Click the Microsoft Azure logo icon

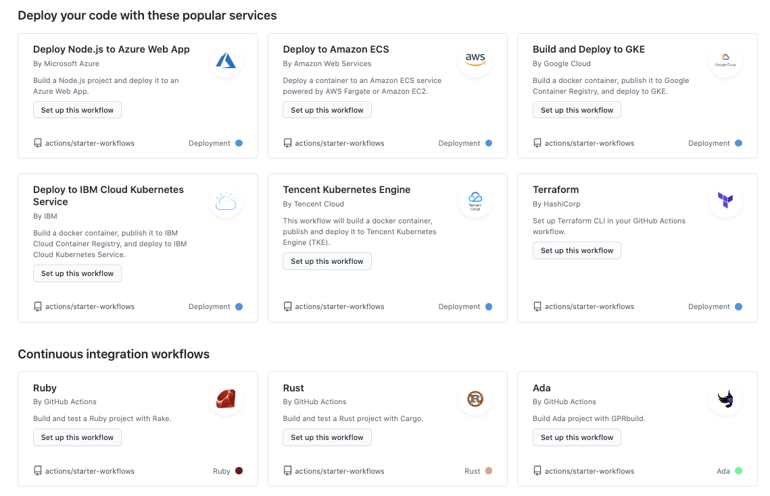click(225, 60)
